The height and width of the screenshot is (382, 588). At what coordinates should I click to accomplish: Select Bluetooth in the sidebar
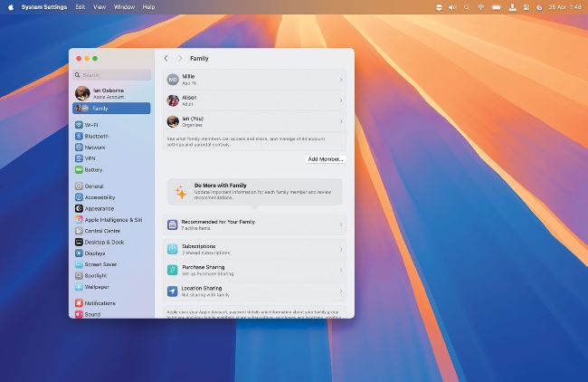coord(96,136)
